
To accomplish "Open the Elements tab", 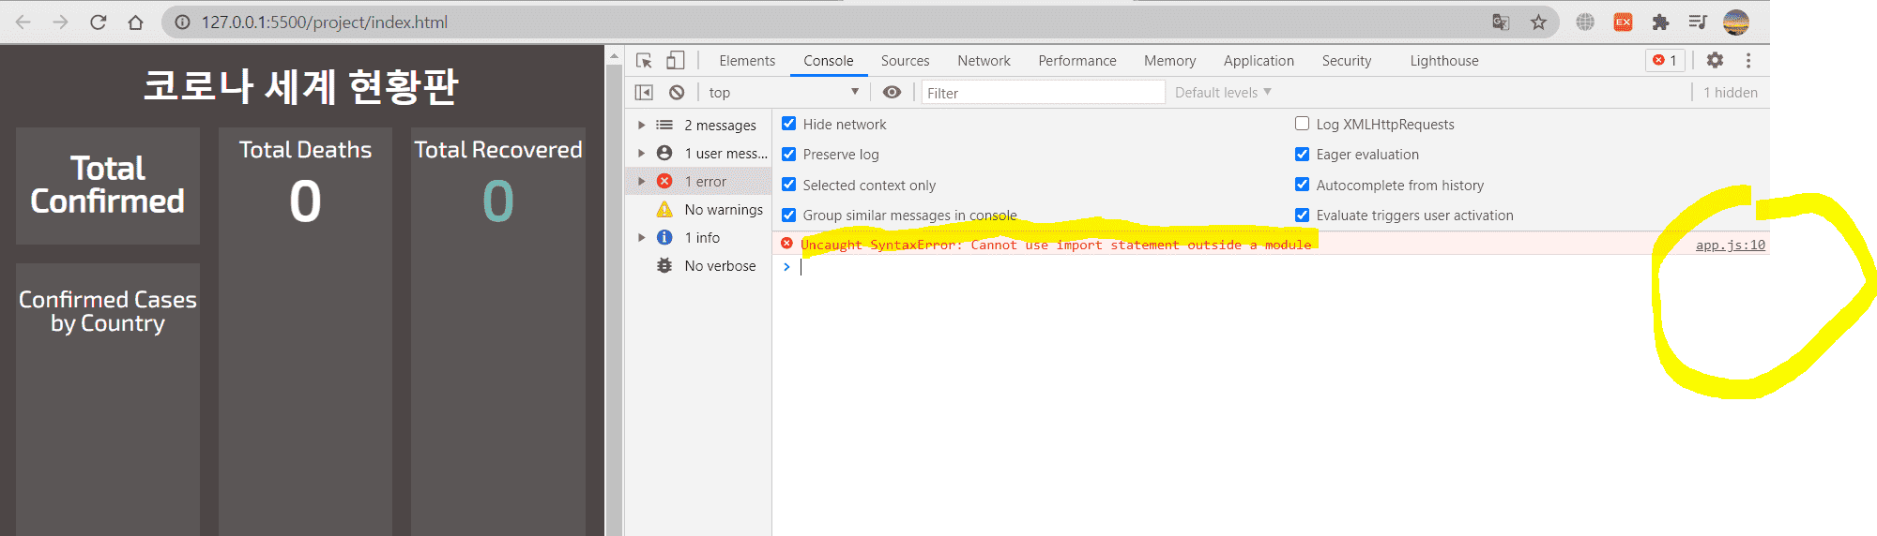I will (747, 61).
